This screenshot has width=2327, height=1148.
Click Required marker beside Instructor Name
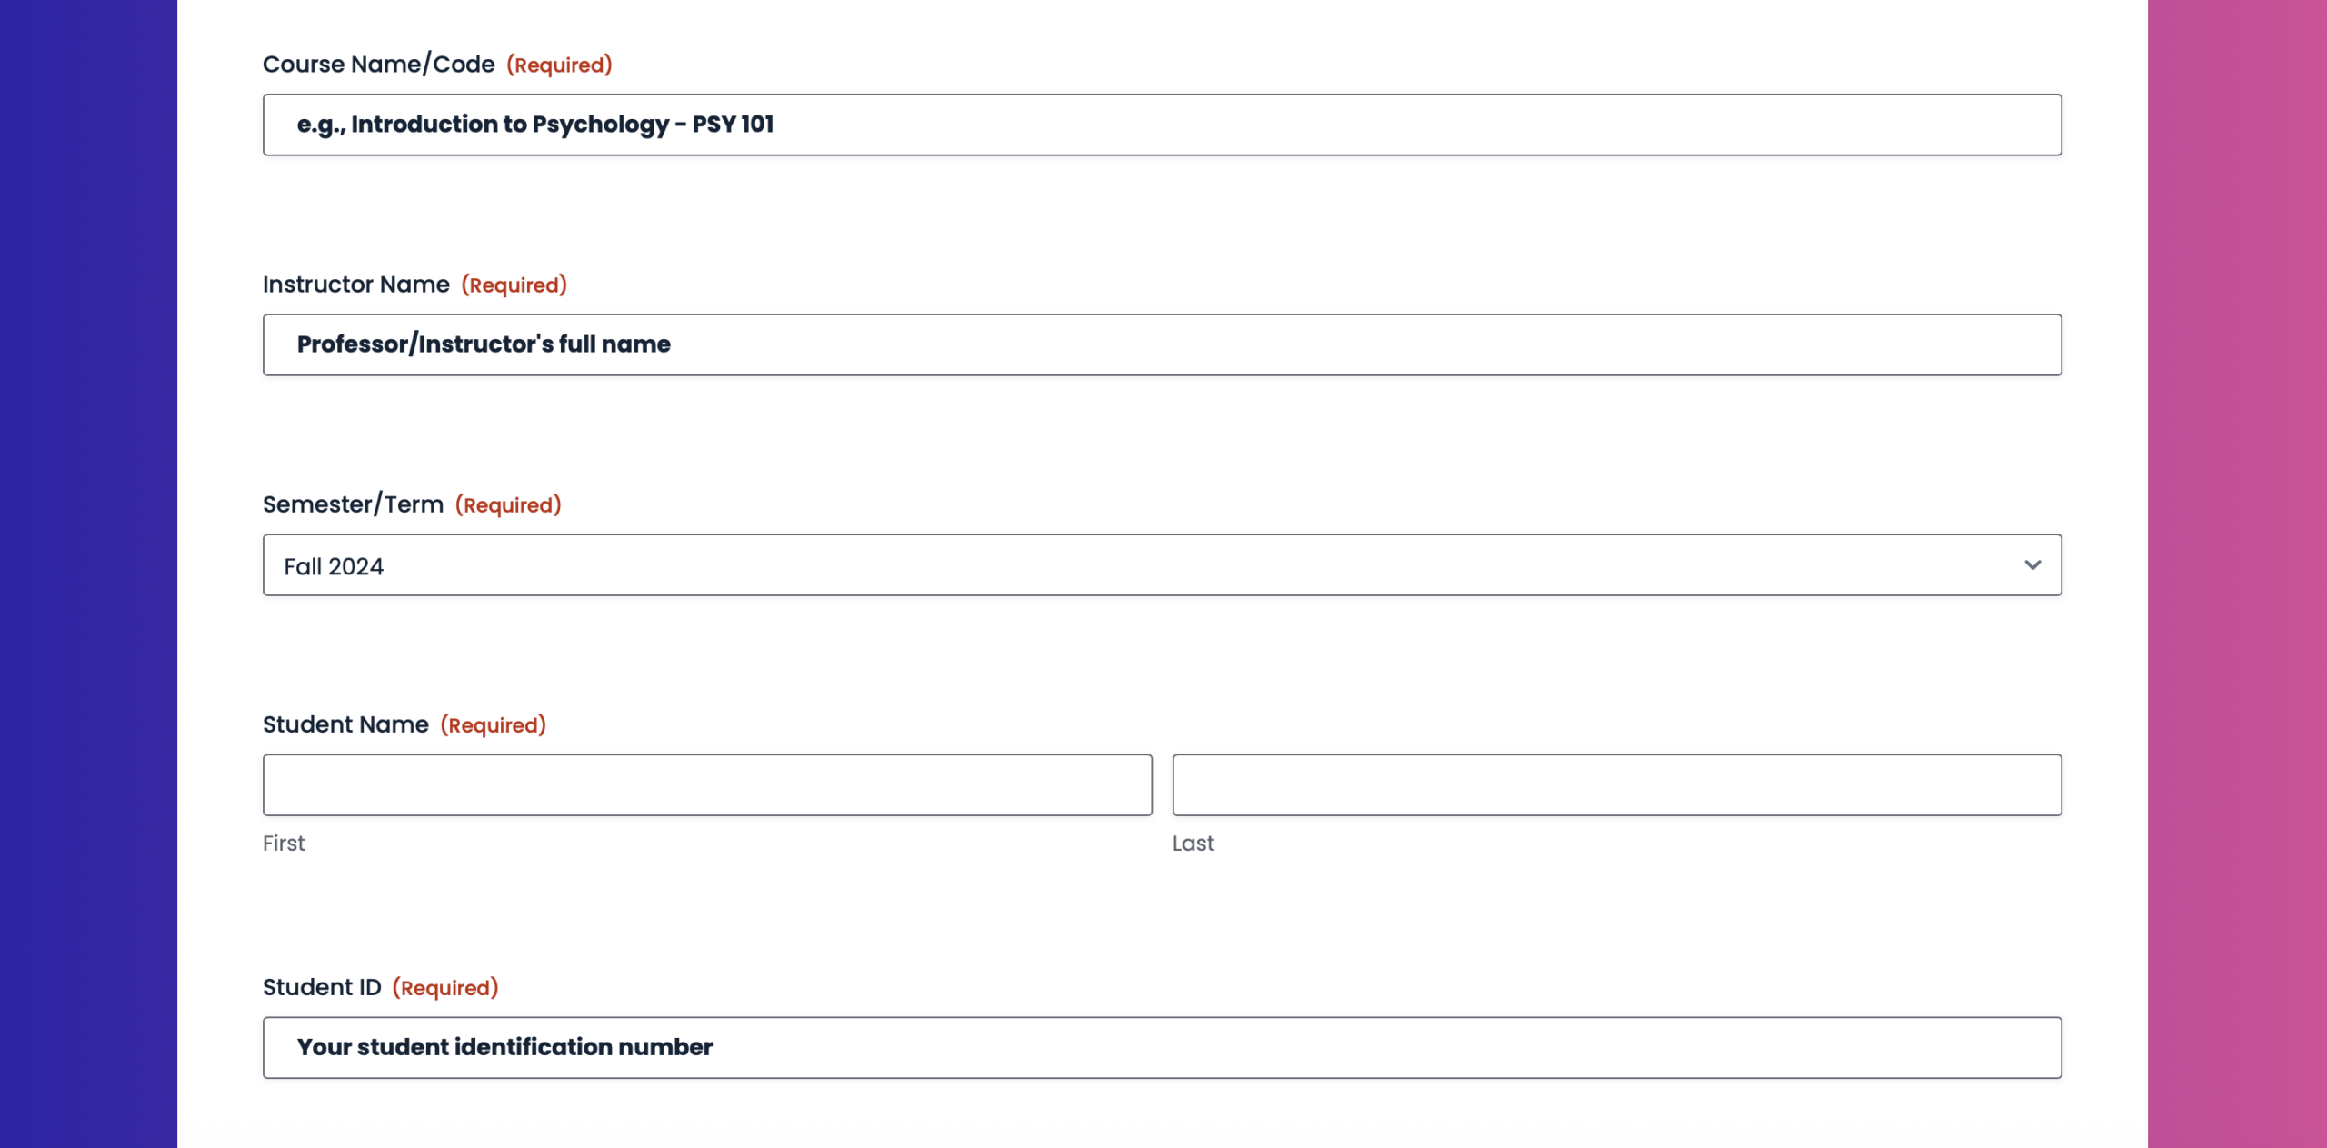point(514,285)
